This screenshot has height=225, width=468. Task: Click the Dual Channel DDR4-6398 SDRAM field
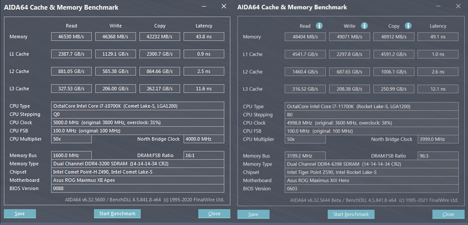[x=372, y=164]
